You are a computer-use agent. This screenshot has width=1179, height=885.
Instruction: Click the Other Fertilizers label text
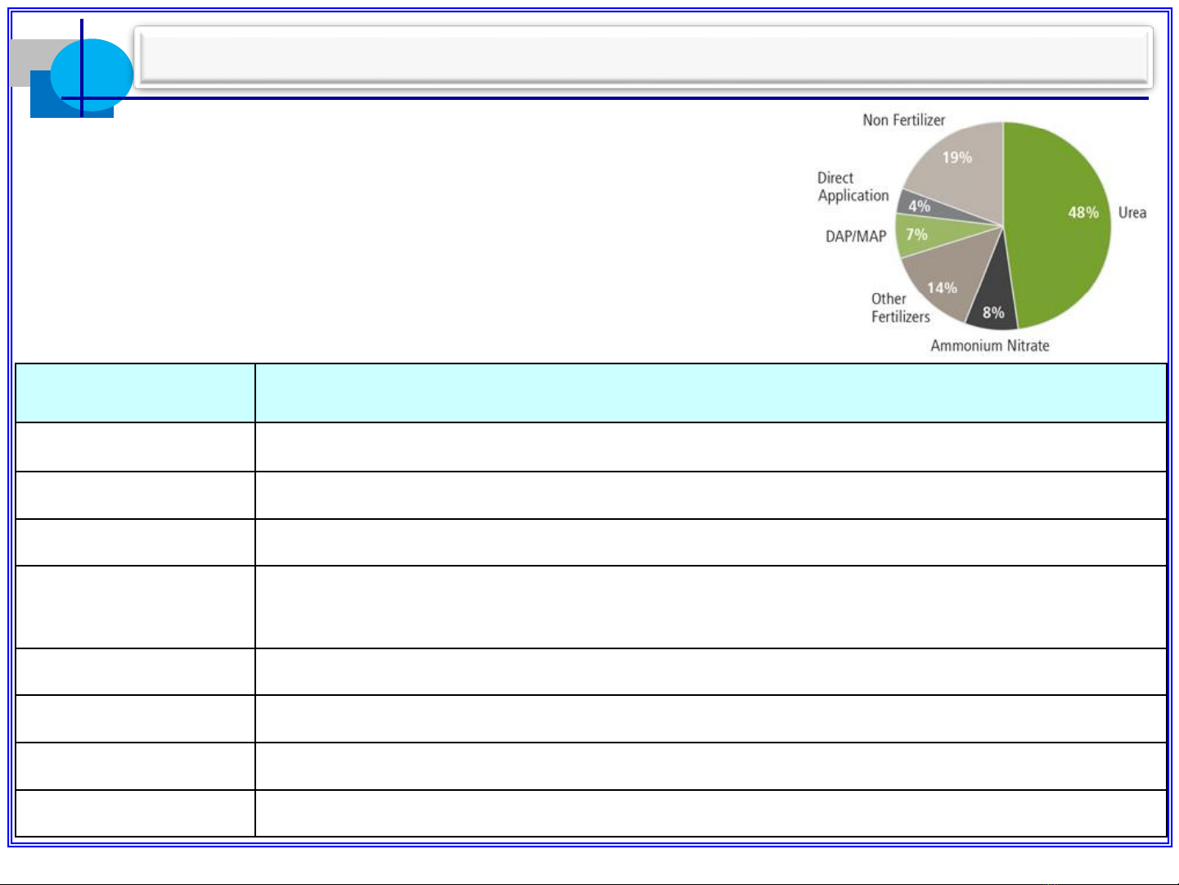pos(900,308)
